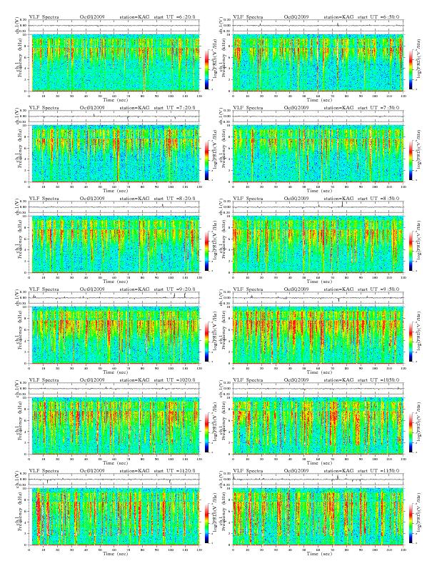Select the color scale of the 7:20:0 plot
This screenshot has height=566, width=437.
[x=206, y=160]
